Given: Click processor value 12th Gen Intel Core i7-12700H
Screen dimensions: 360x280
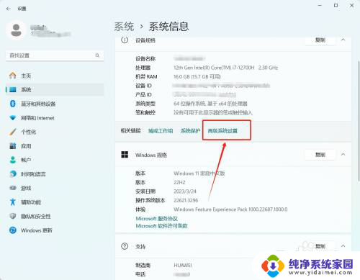Looking at the screenshot, I should 225,68.
